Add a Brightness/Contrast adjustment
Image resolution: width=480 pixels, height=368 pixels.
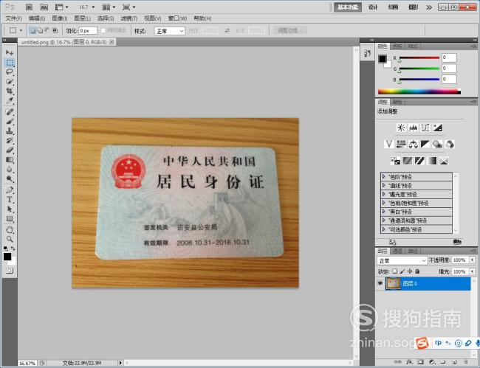[x=401, y=128]
